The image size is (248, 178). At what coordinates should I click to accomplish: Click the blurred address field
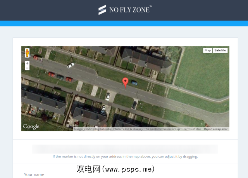pyautogui.click(x=125, y=149)
